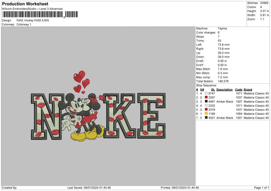Viewport: 271px width, 191px height.
Task: Click the 'Stop Sequence:' heading
Action: [x=206, y=85]
